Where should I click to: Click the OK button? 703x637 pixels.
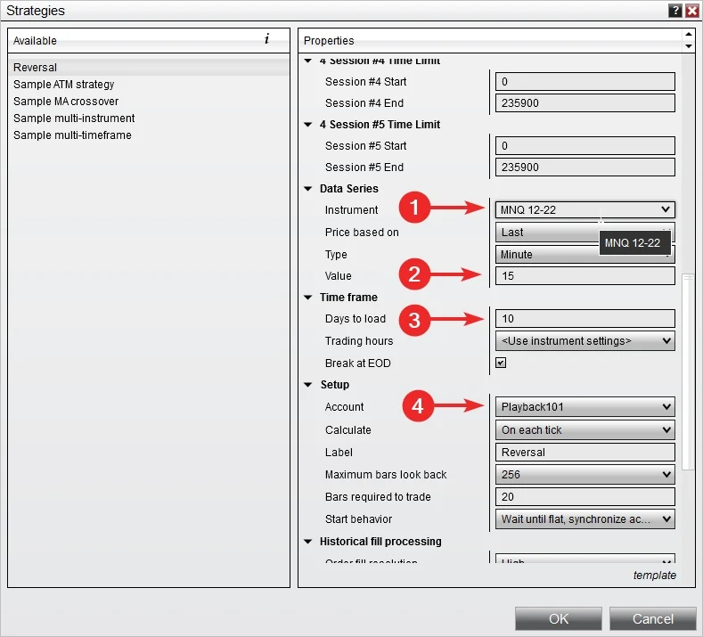(x=559, y=619)
